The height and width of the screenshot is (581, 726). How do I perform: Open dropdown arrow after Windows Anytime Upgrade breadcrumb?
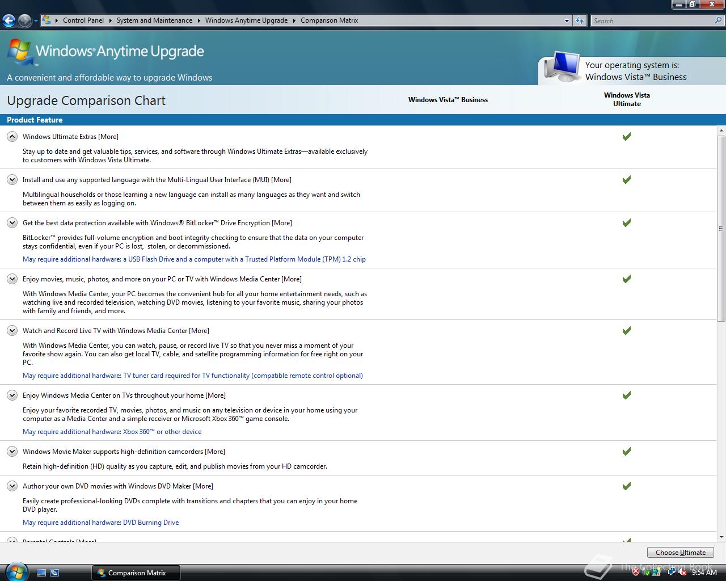coord(294,20)
